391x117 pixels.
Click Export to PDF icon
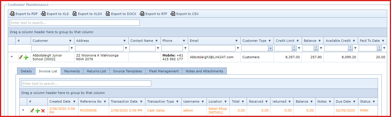click(x=12, y=14)
